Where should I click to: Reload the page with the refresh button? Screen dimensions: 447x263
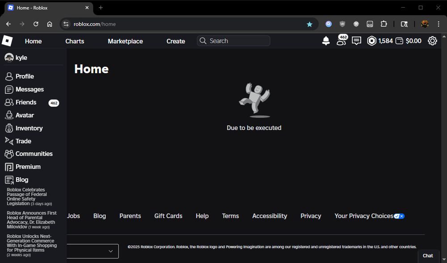(36, 24)
